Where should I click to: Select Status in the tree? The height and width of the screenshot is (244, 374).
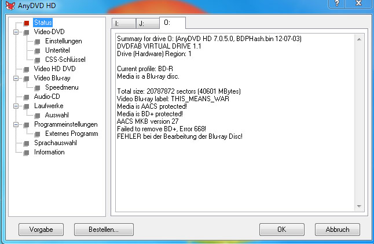coord(43,23)
